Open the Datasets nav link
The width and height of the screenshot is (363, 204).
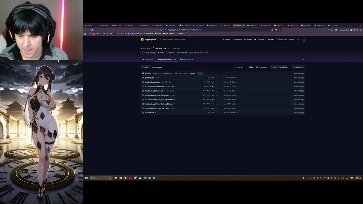tap(237, 39)
